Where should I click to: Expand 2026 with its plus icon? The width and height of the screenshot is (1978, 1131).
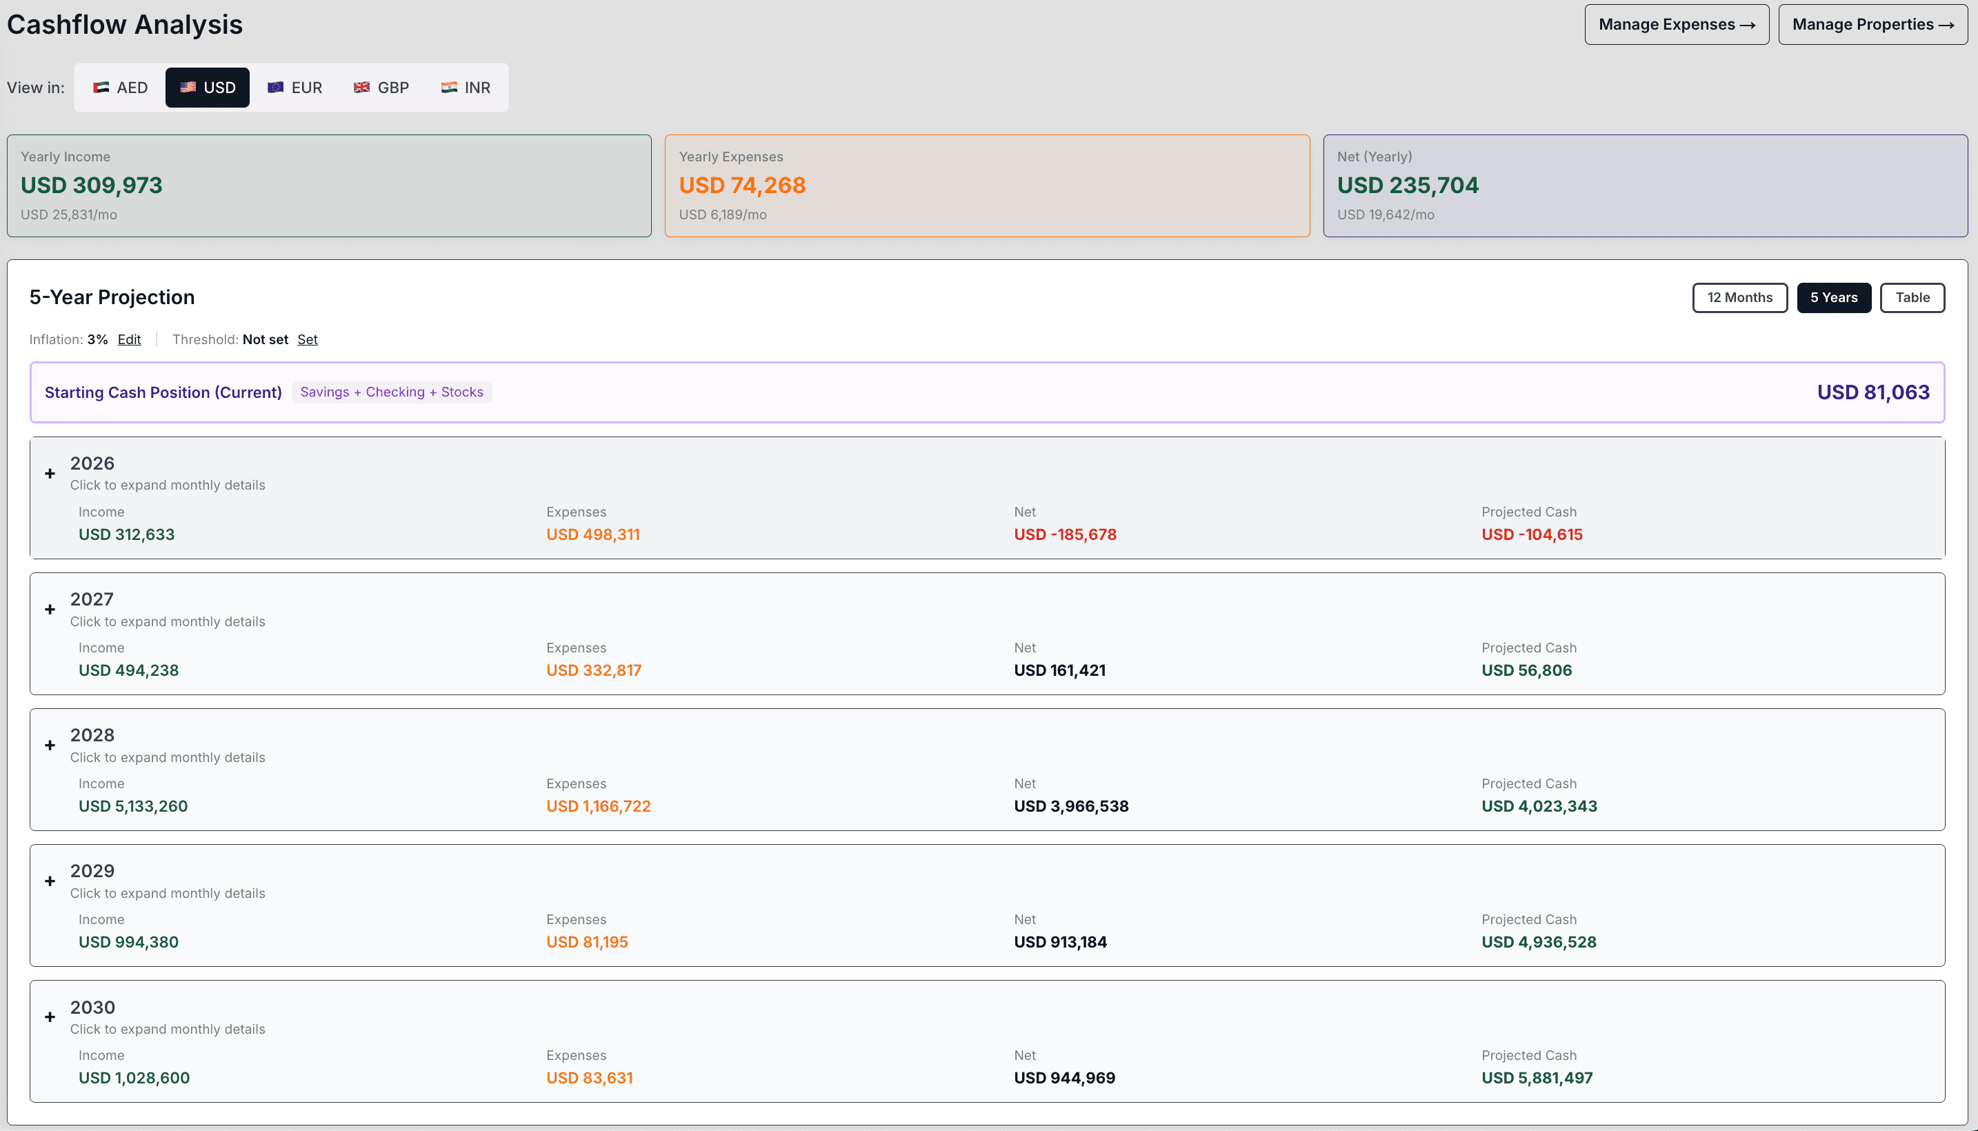click(x=50, y=474)
